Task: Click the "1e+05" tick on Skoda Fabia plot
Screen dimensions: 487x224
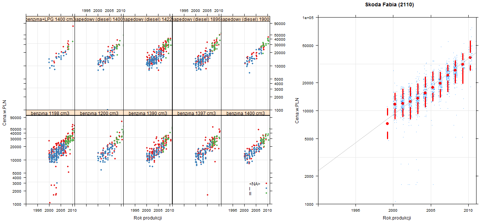Action: click(308, 18)
